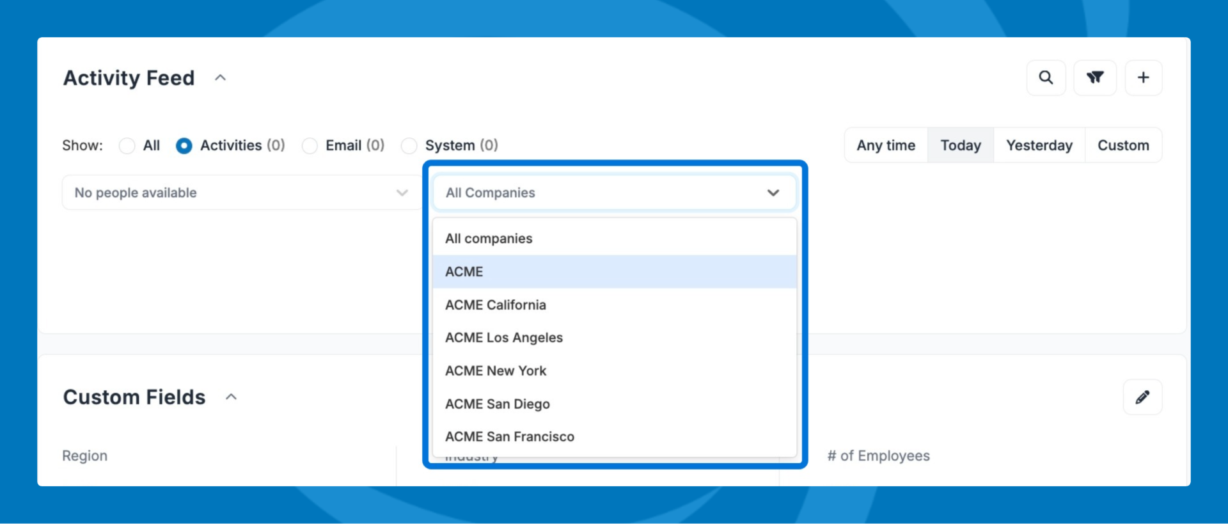Click the Region field label

[x=85, y=456]
